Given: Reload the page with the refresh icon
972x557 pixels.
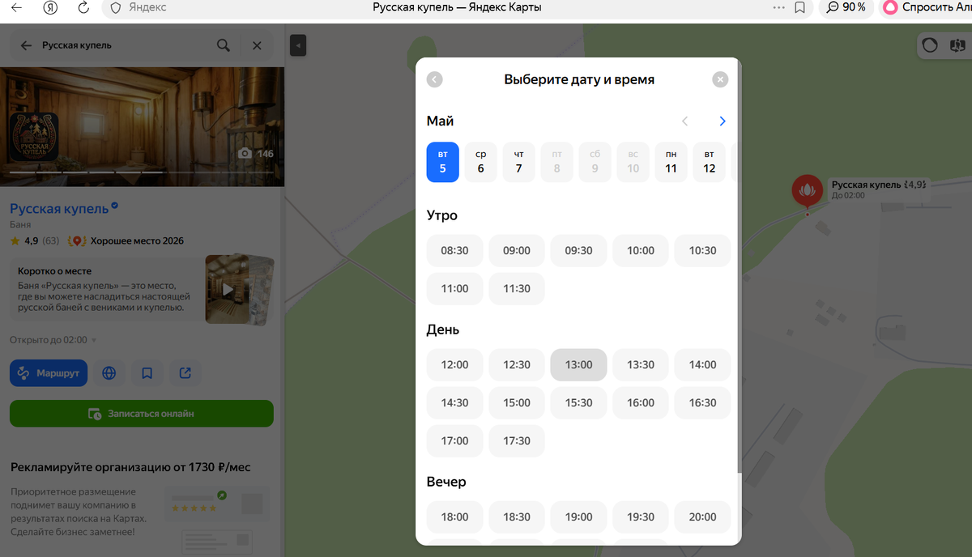Looking at the screenshot, I should click(x=83, y=7).
